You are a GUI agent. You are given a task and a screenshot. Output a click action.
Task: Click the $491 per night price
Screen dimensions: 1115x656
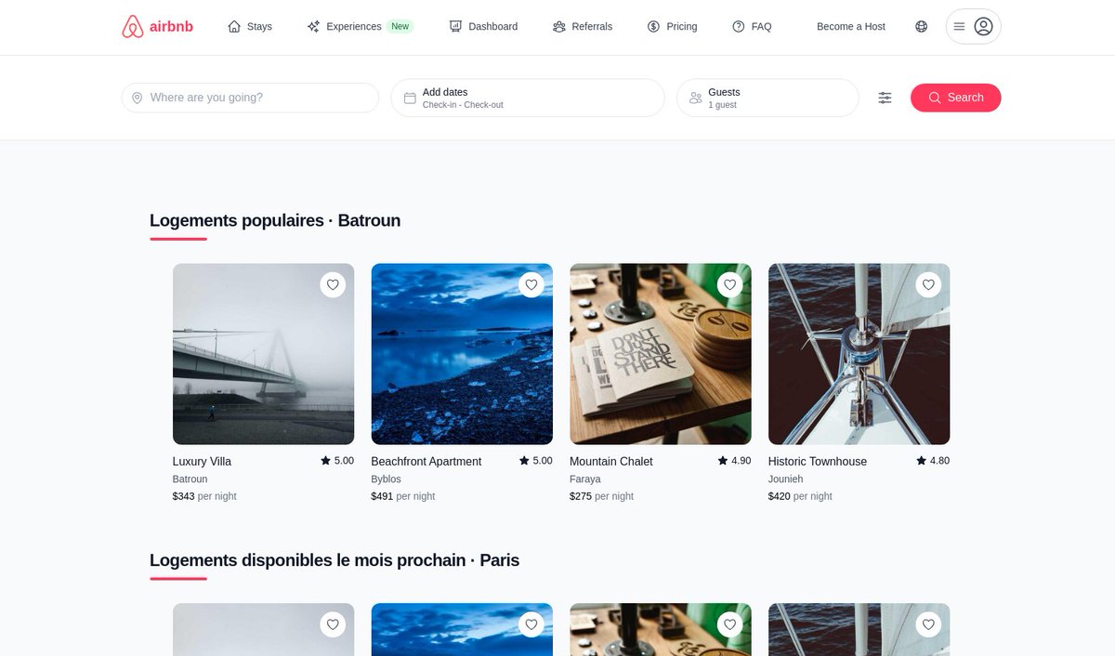pyautogui.click(x=403, y=496)
